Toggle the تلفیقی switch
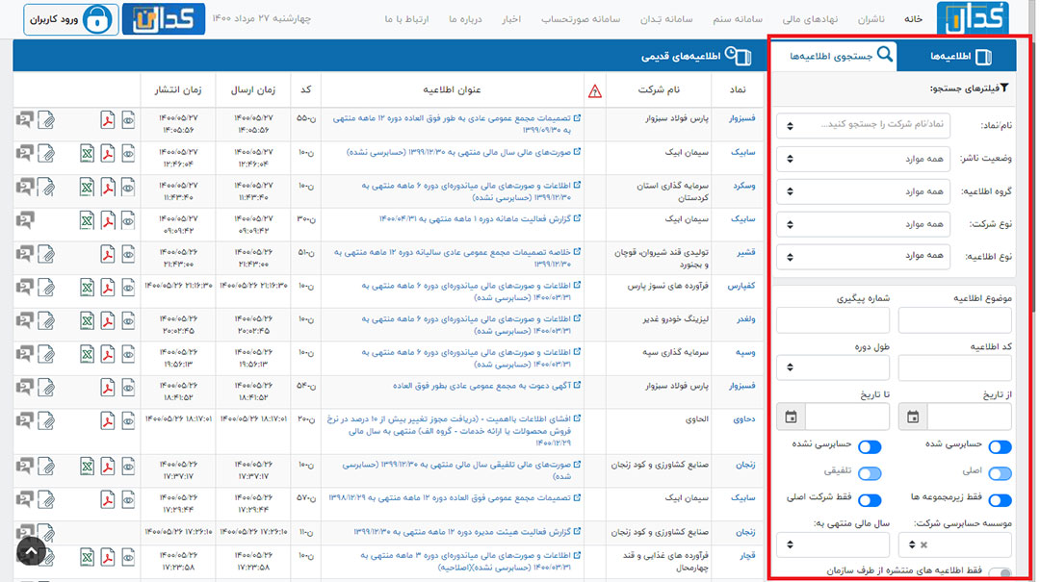Screen dimensions: 1040x582 point(870,473)
